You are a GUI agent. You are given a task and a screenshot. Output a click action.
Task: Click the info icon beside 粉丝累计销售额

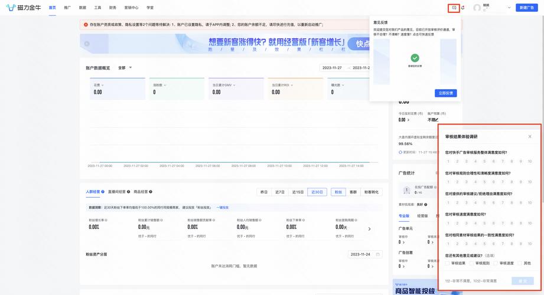point(162,220)
